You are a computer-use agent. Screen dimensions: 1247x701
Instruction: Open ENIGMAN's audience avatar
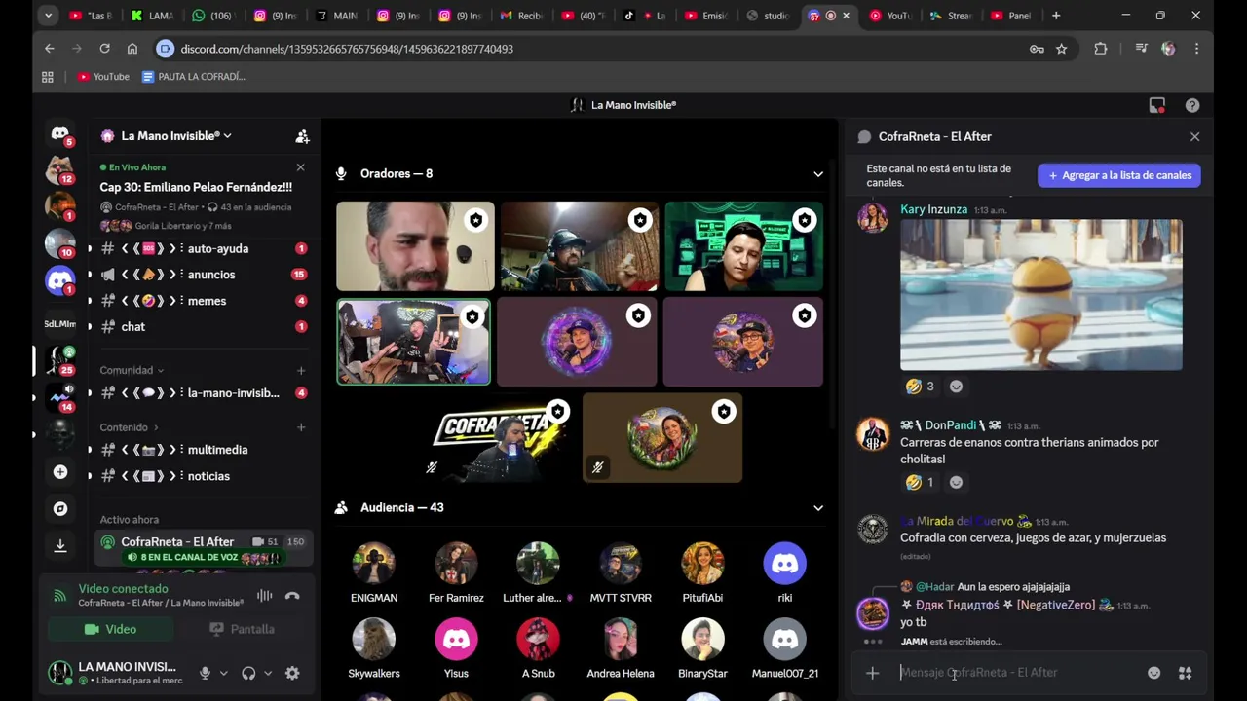374,564
